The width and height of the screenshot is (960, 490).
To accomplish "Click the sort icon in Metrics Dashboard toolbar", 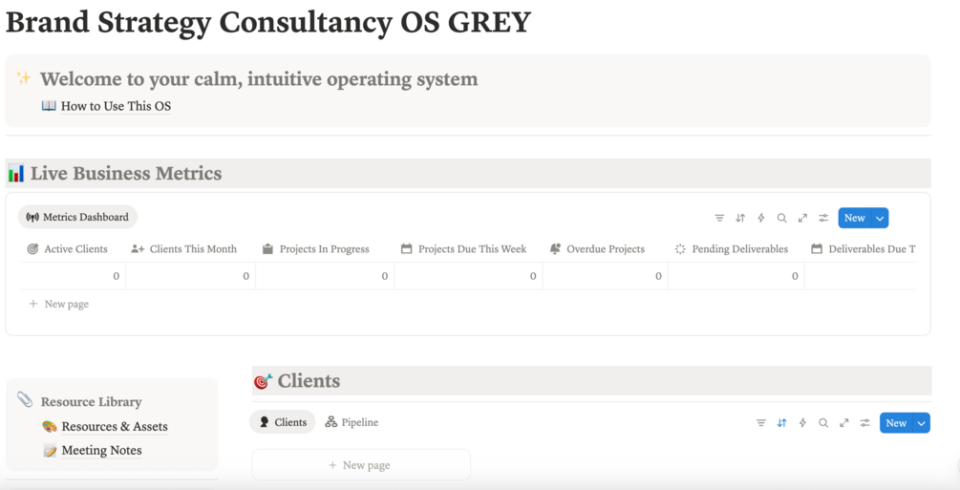I will click(740, 218).
